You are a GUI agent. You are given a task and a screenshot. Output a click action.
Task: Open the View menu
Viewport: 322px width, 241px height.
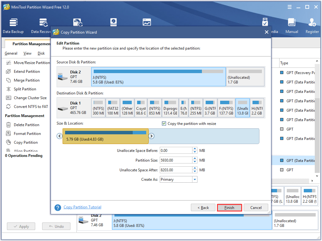pos(27,53)
